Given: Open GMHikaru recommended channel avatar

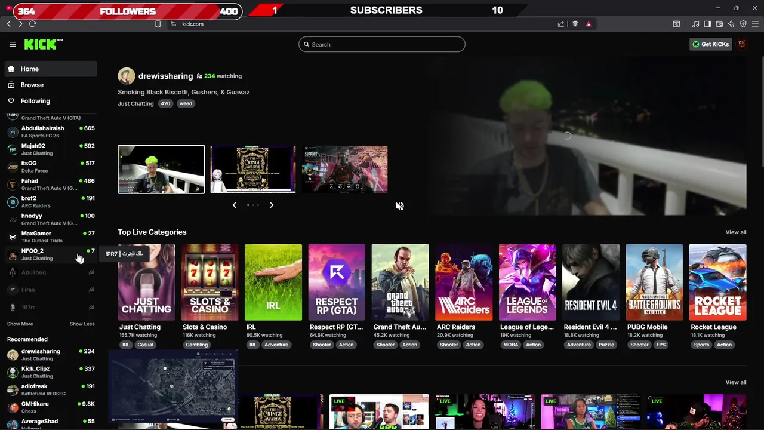Looking at the screenshot, I should 13,407.
